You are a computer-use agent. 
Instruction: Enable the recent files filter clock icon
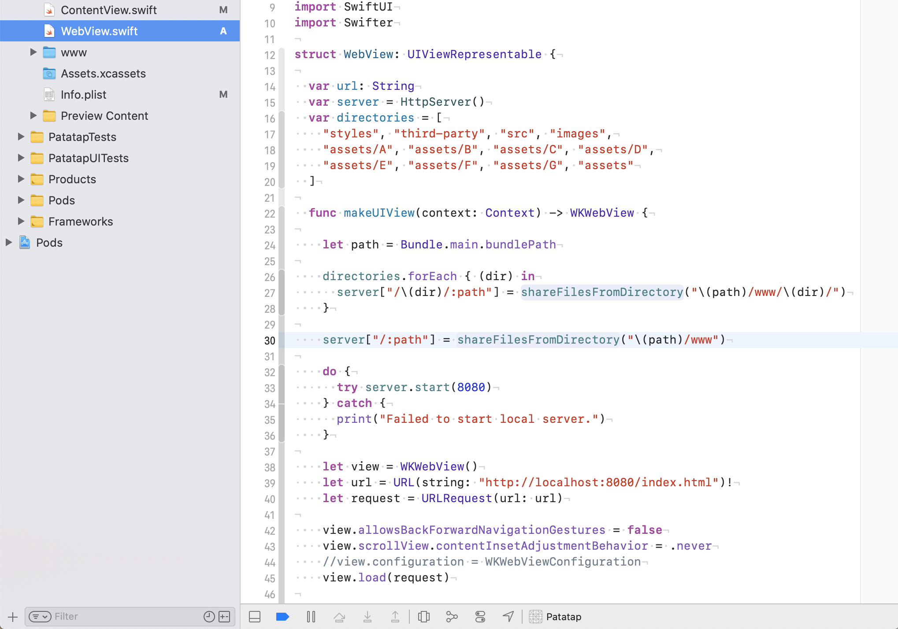208,616
